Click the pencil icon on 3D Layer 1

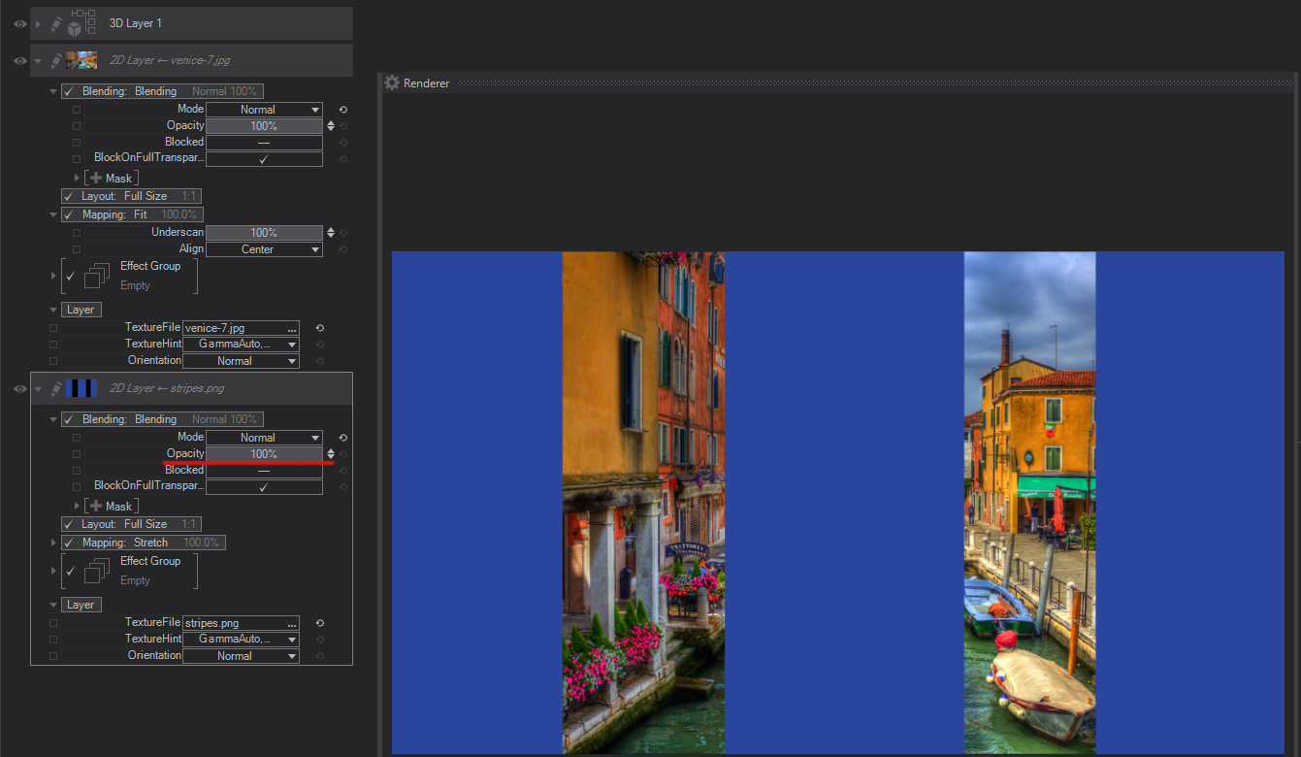pos(55,23)
